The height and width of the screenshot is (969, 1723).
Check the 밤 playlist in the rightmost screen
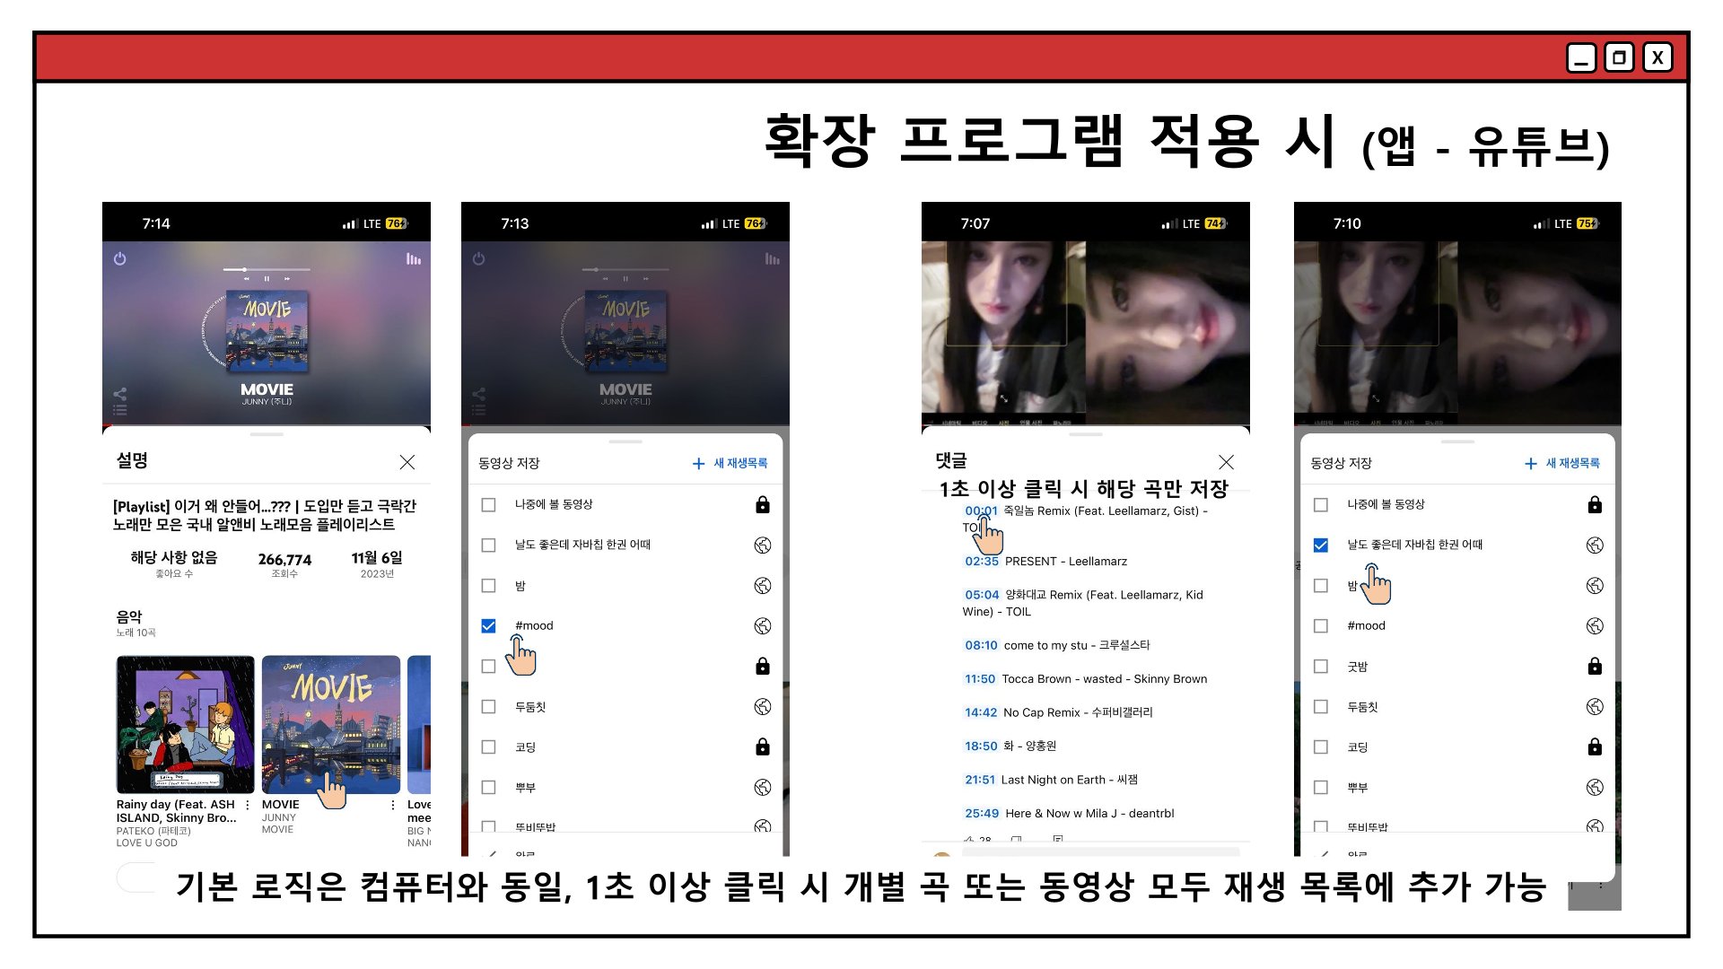[x=1320, y=586]
